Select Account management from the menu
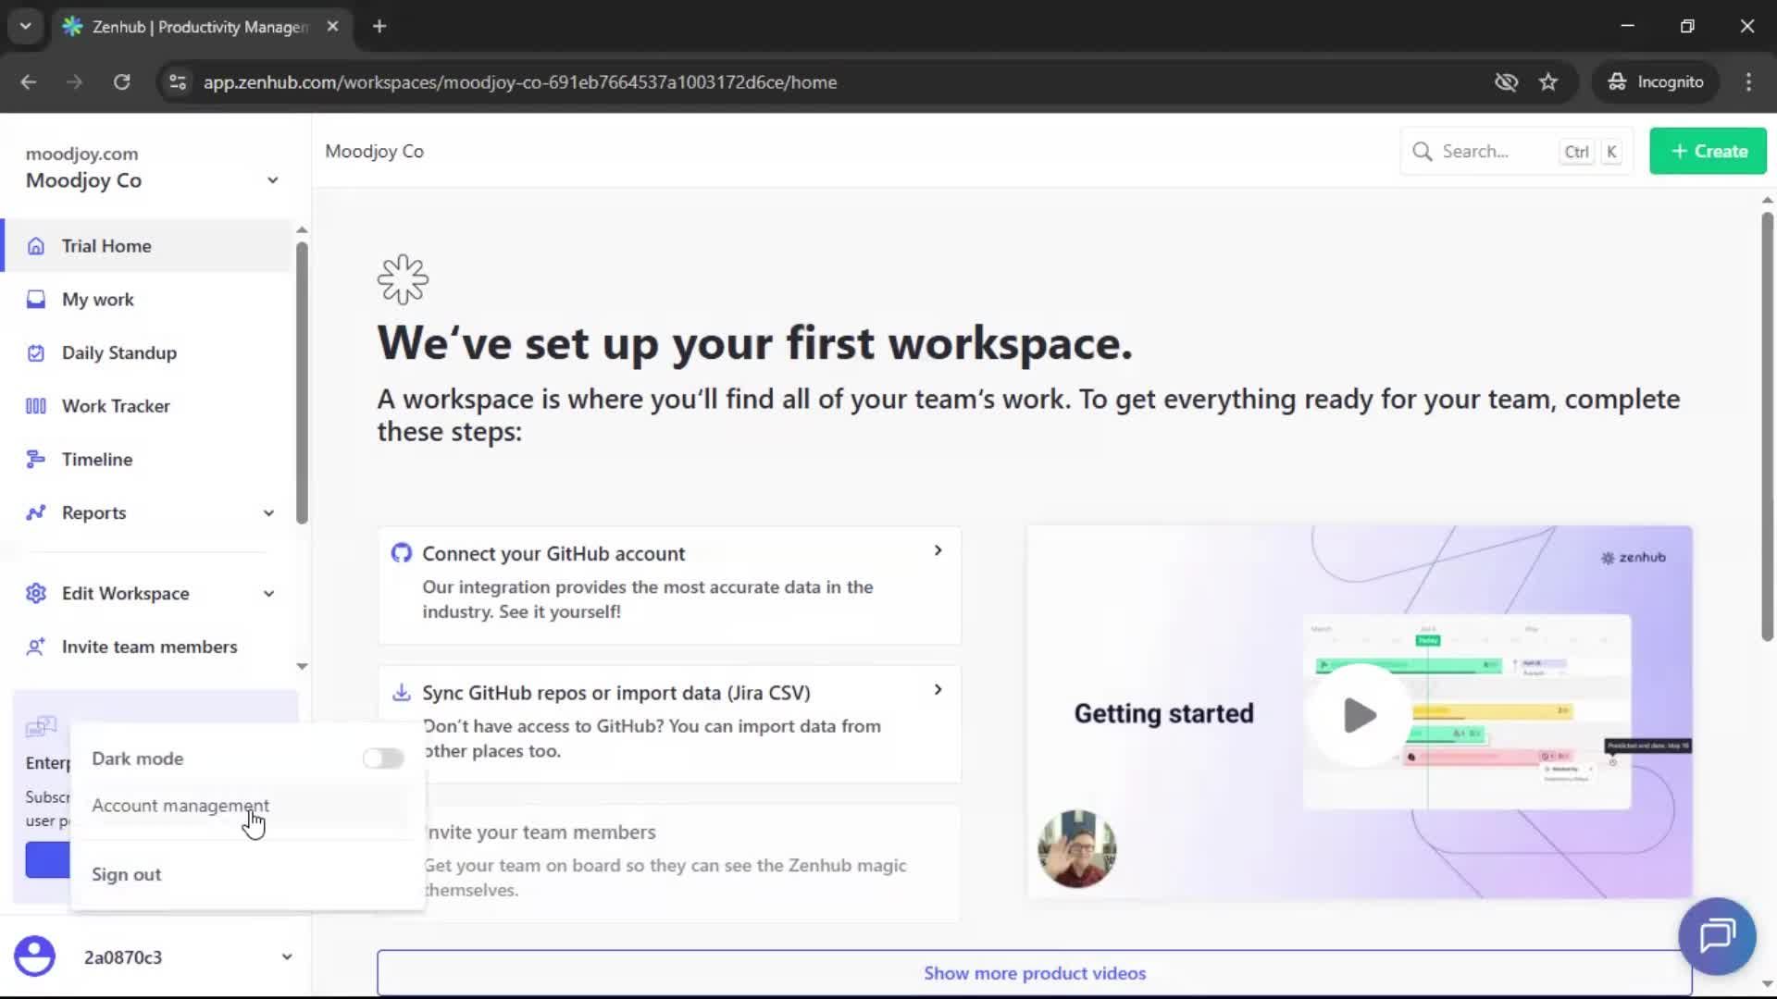The height and width of the screenshot is (999, 1777). [180, 806]
